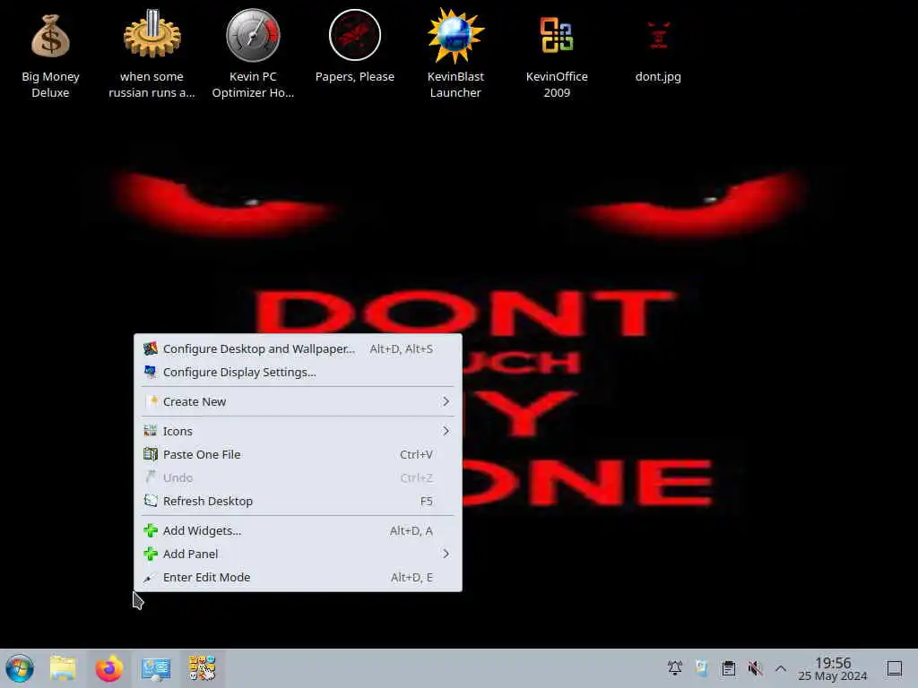Click the muted volume tray icon

[755, 668]
